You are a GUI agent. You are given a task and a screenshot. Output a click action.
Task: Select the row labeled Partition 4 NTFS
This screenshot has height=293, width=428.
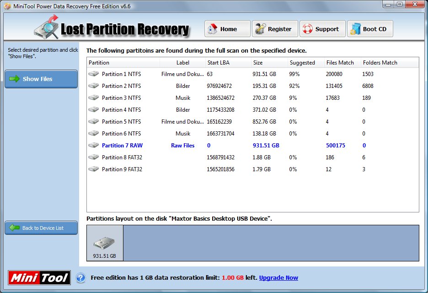pos(253,109)
